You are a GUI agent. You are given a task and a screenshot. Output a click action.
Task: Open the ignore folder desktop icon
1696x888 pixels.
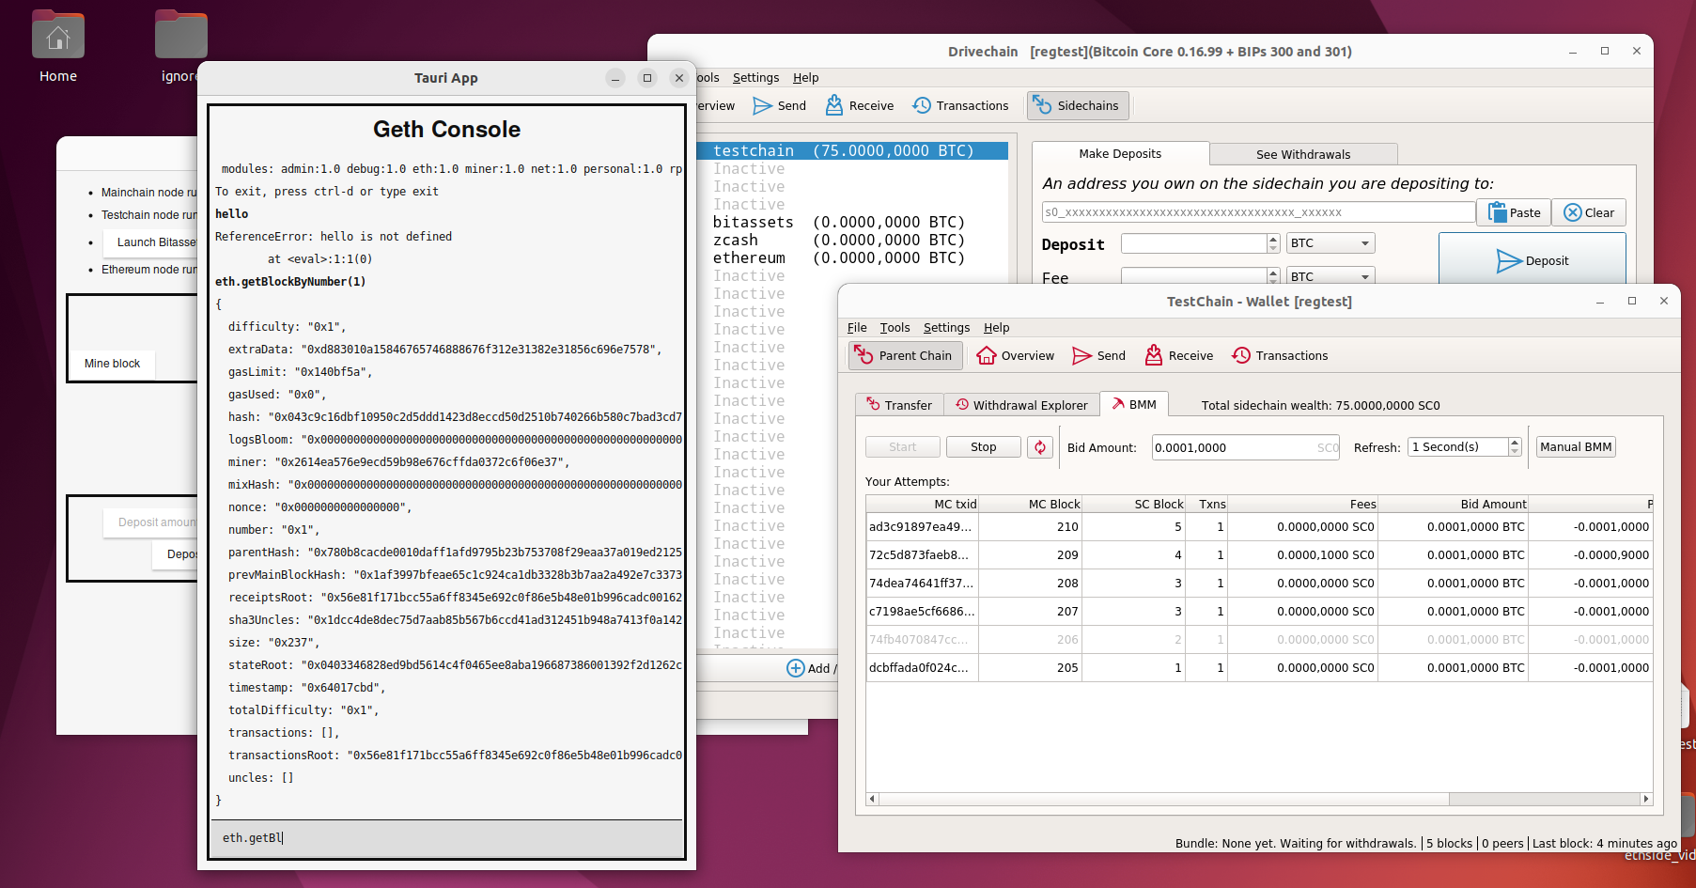click(179, 47)
